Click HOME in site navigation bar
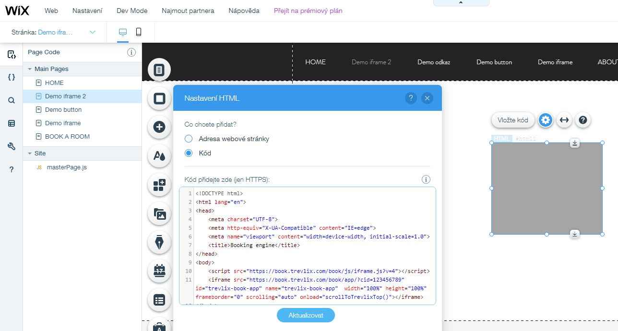The width and height of the screenshot is (618, 331). [315, 62]
